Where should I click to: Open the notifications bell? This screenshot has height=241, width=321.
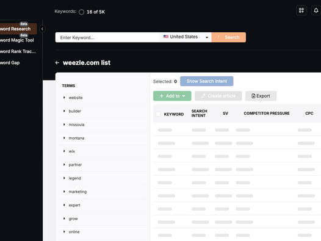316,10
